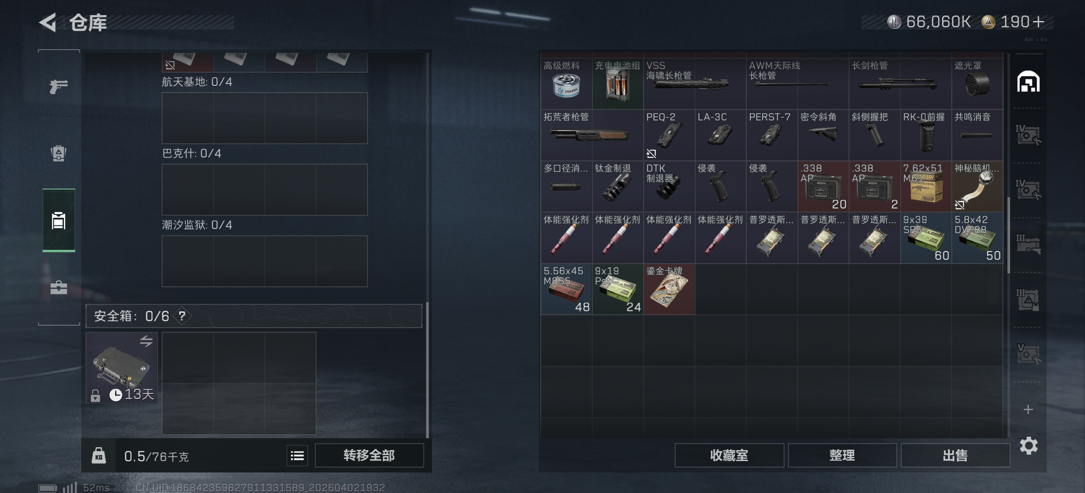Viewport: 1085px width, 493px height.
Task: Click the 转移全部 button
Action: coord(369,456)
